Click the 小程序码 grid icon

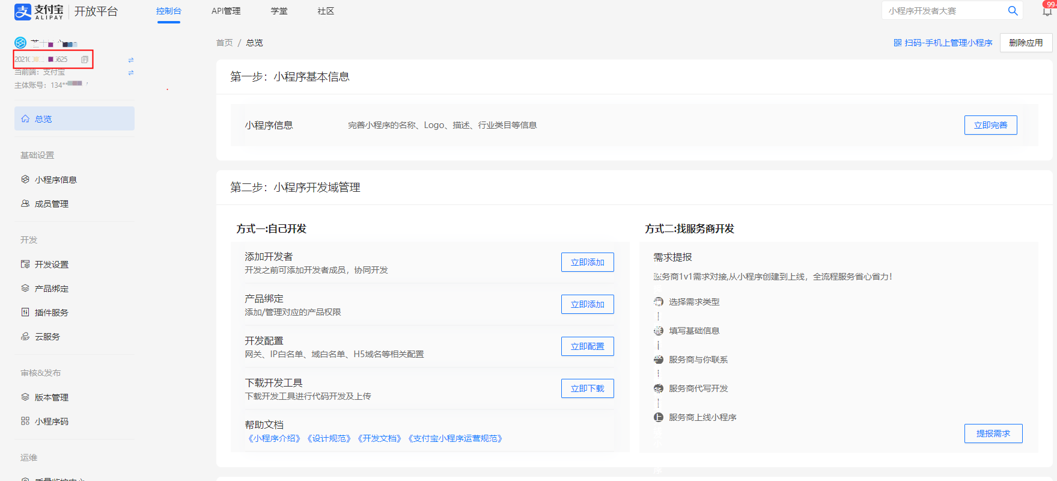coord(25,421)
